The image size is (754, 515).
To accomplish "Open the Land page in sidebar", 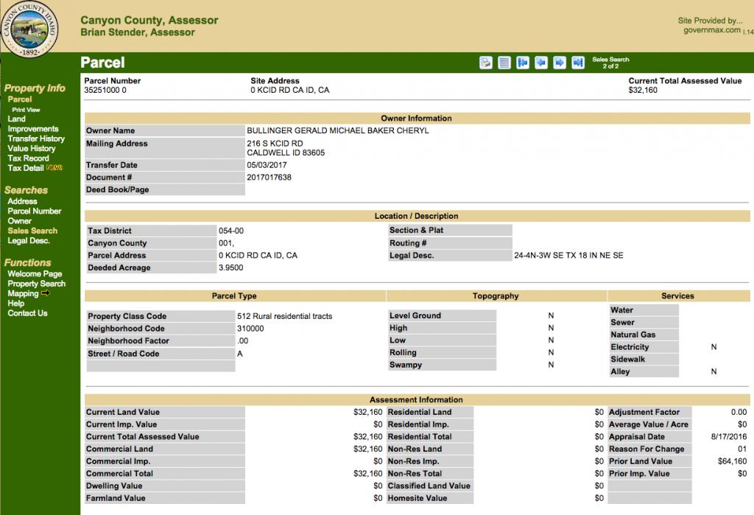I will pos(16,119).
